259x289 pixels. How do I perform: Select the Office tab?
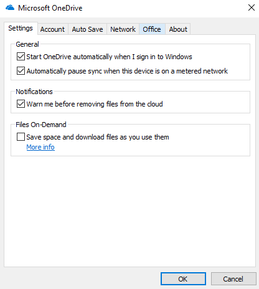(x=152, y=29)
